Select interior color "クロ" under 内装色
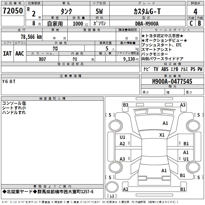 (x=75, y=59)
